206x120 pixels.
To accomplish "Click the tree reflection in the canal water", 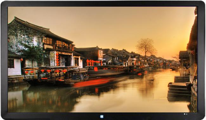I will [x=146, y=85].
